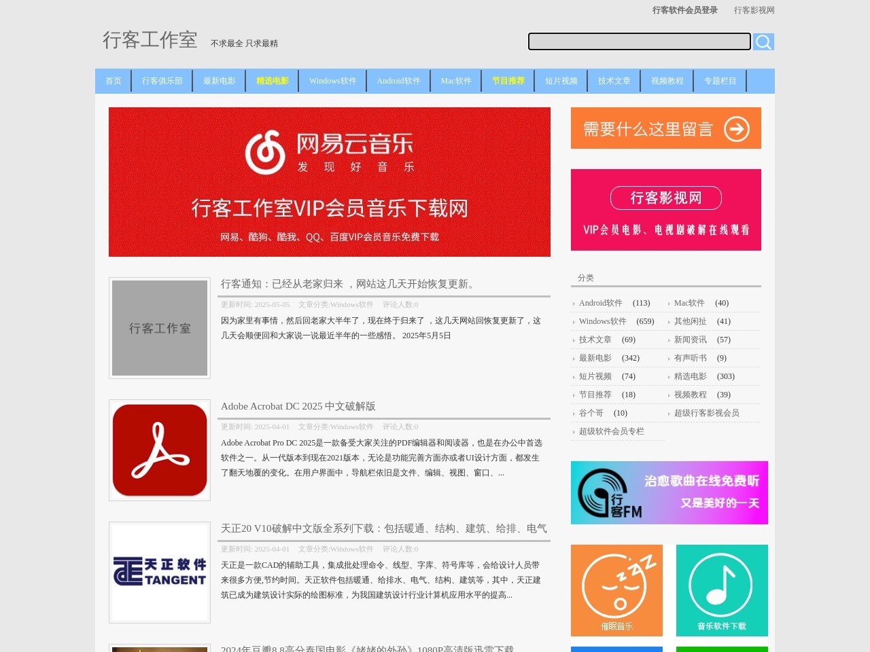
Task: Click the 行客FM radio banner
Action: click(669, 492)
